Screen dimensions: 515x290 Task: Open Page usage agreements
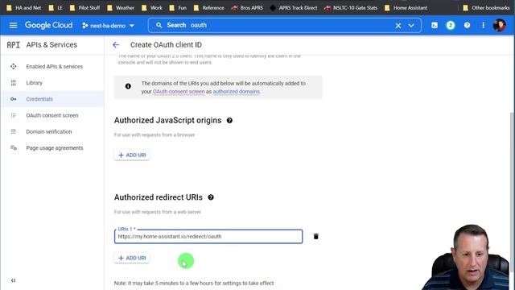pos(55,148)
